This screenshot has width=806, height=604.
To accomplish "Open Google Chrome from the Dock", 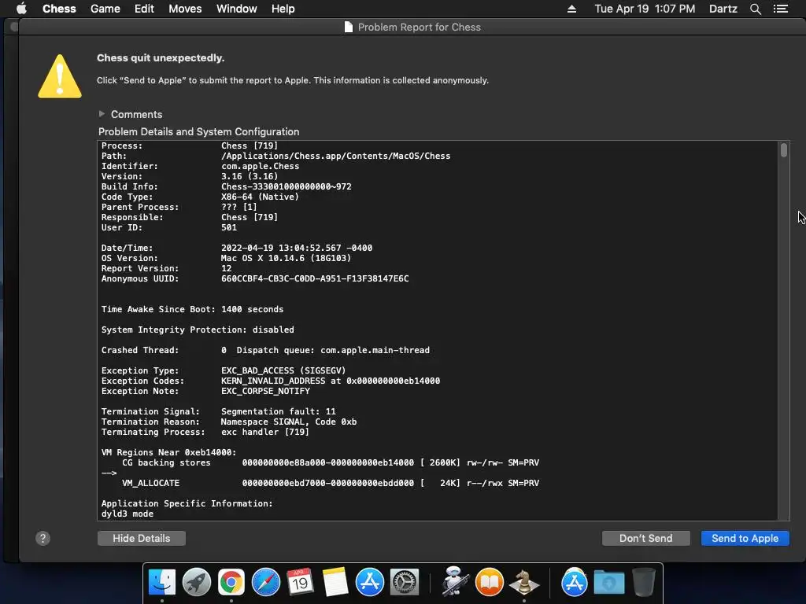I will [231, 583].
